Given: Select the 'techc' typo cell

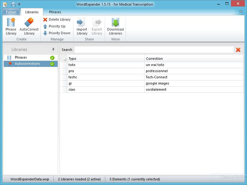Looking at the screenshot, I should tap(106, 77).
